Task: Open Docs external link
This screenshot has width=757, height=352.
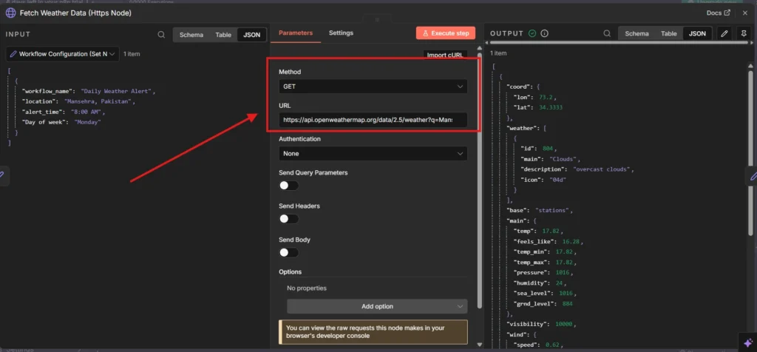Action: 719,13
